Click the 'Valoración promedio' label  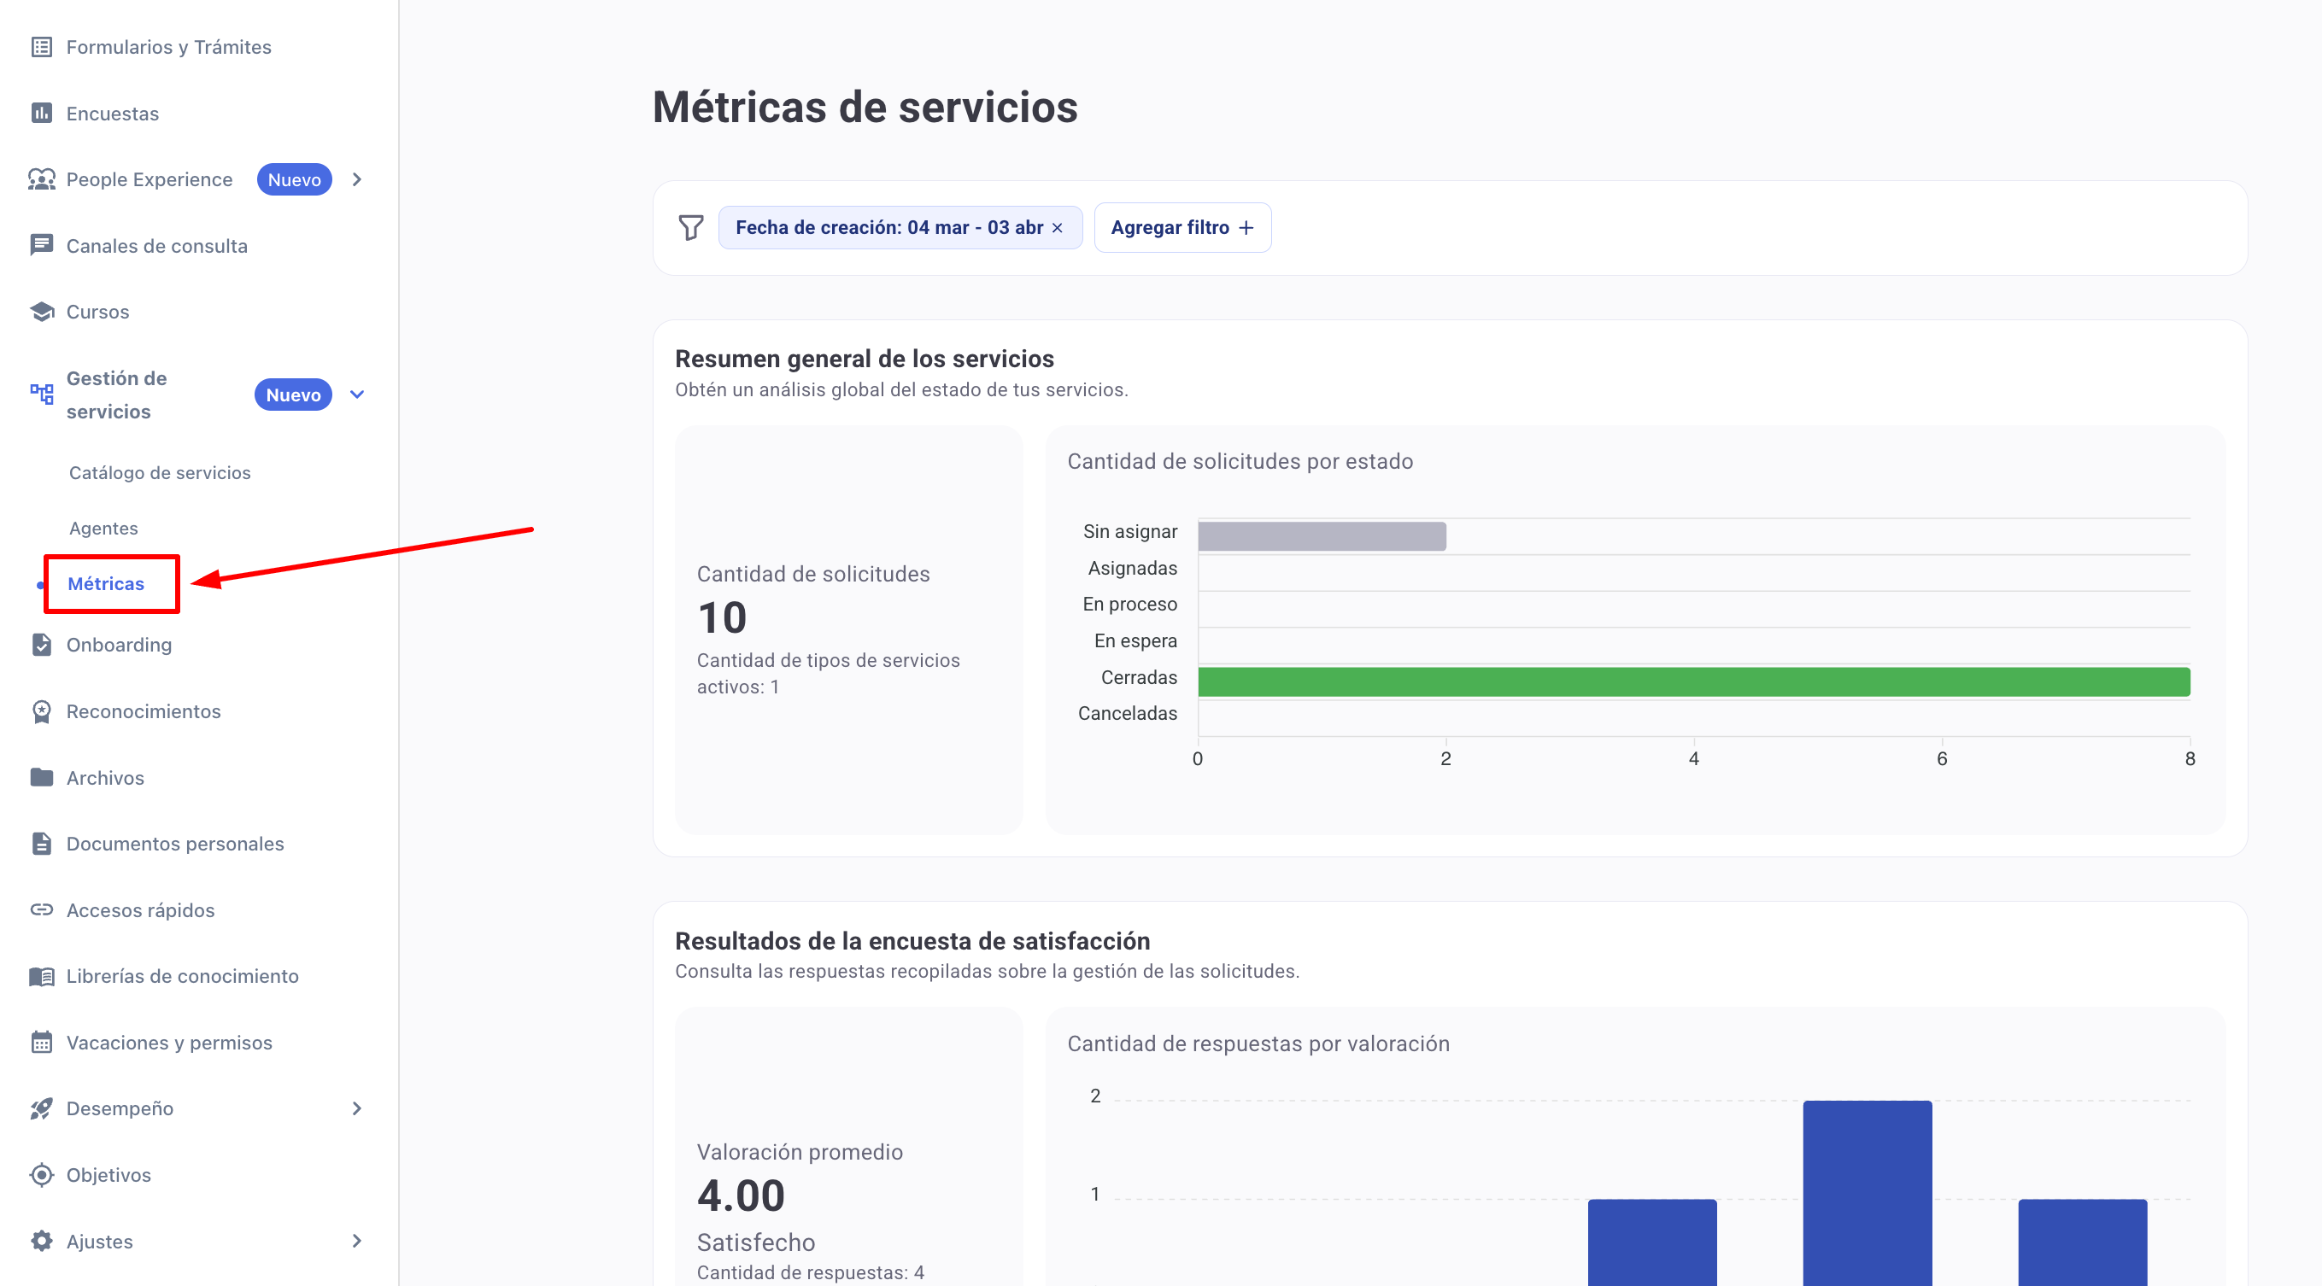coord(800,1151)
